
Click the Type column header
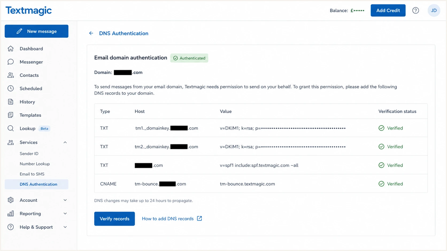(x=105, y=111)
